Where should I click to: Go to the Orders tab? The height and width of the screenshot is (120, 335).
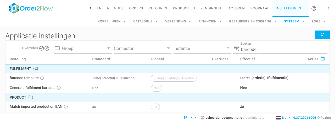(136, 8)
